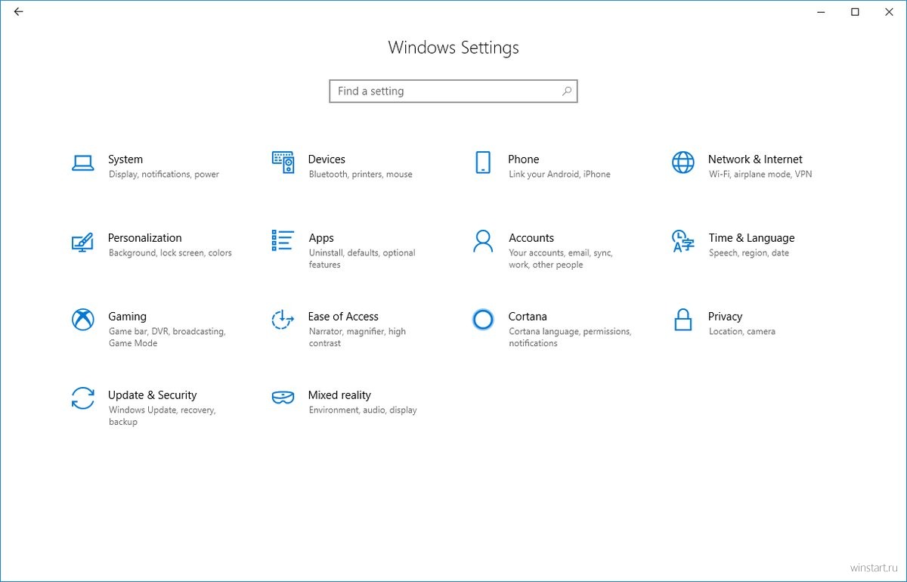Viewport: 907px width, 582px height.
Task: Maximize the Settings window
Action: (x=855, y=12)
